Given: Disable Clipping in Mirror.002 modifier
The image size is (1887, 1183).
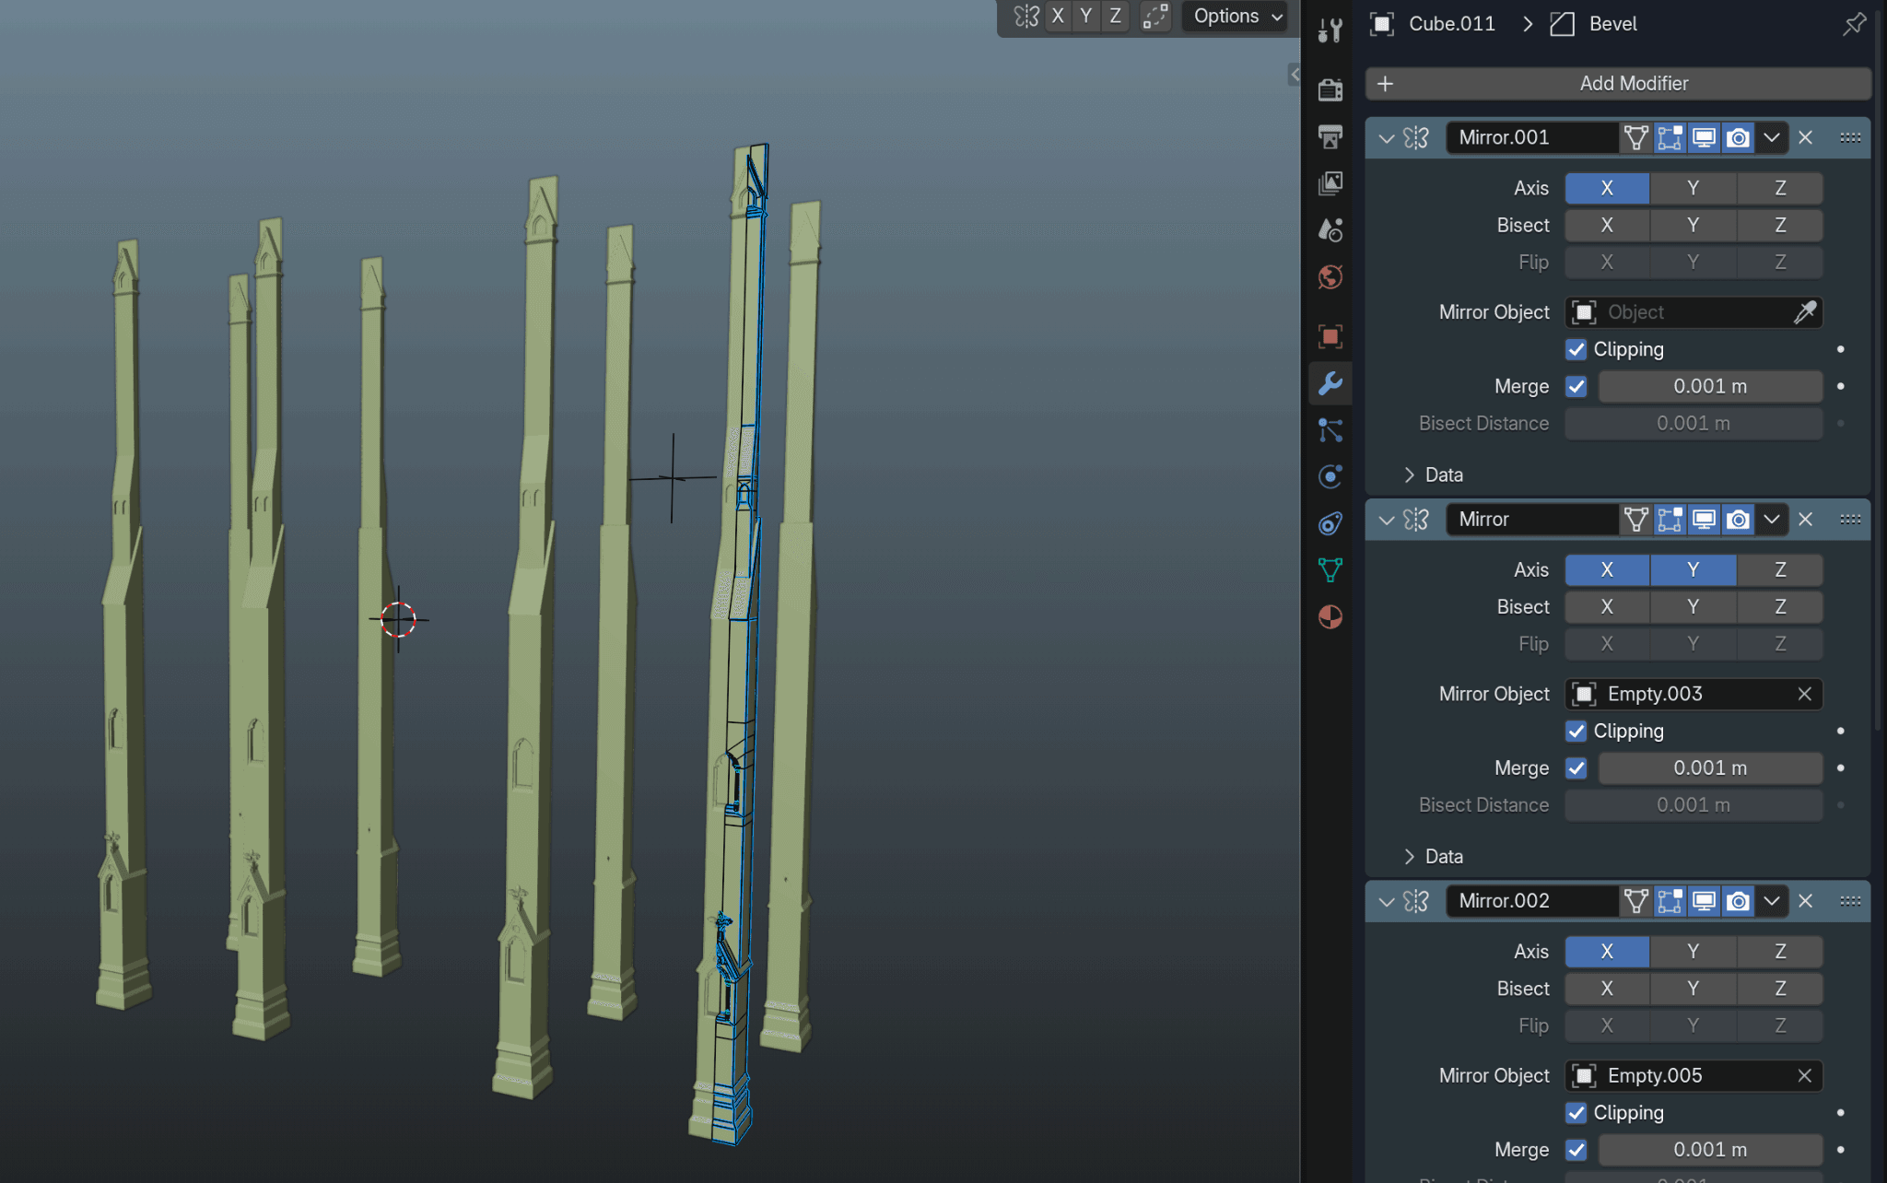Looking at the screenshot, I should 1576,1113.
